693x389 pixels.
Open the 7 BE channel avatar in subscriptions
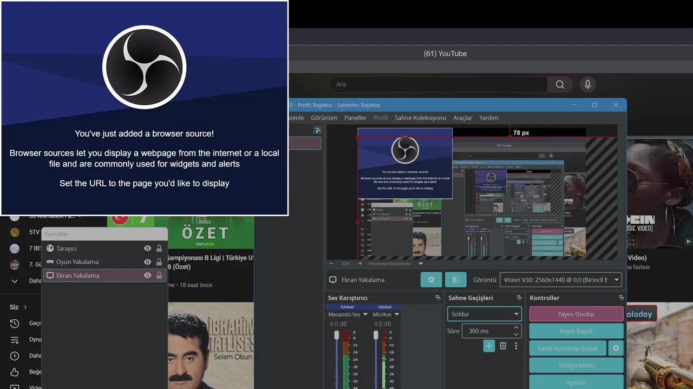point(15,249)
